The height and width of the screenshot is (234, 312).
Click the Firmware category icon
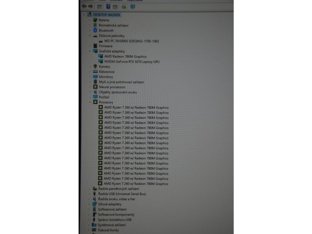click(x=95, y=46)
